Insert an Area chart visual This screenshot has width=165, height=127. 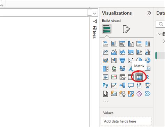click(x=114, y=52)
